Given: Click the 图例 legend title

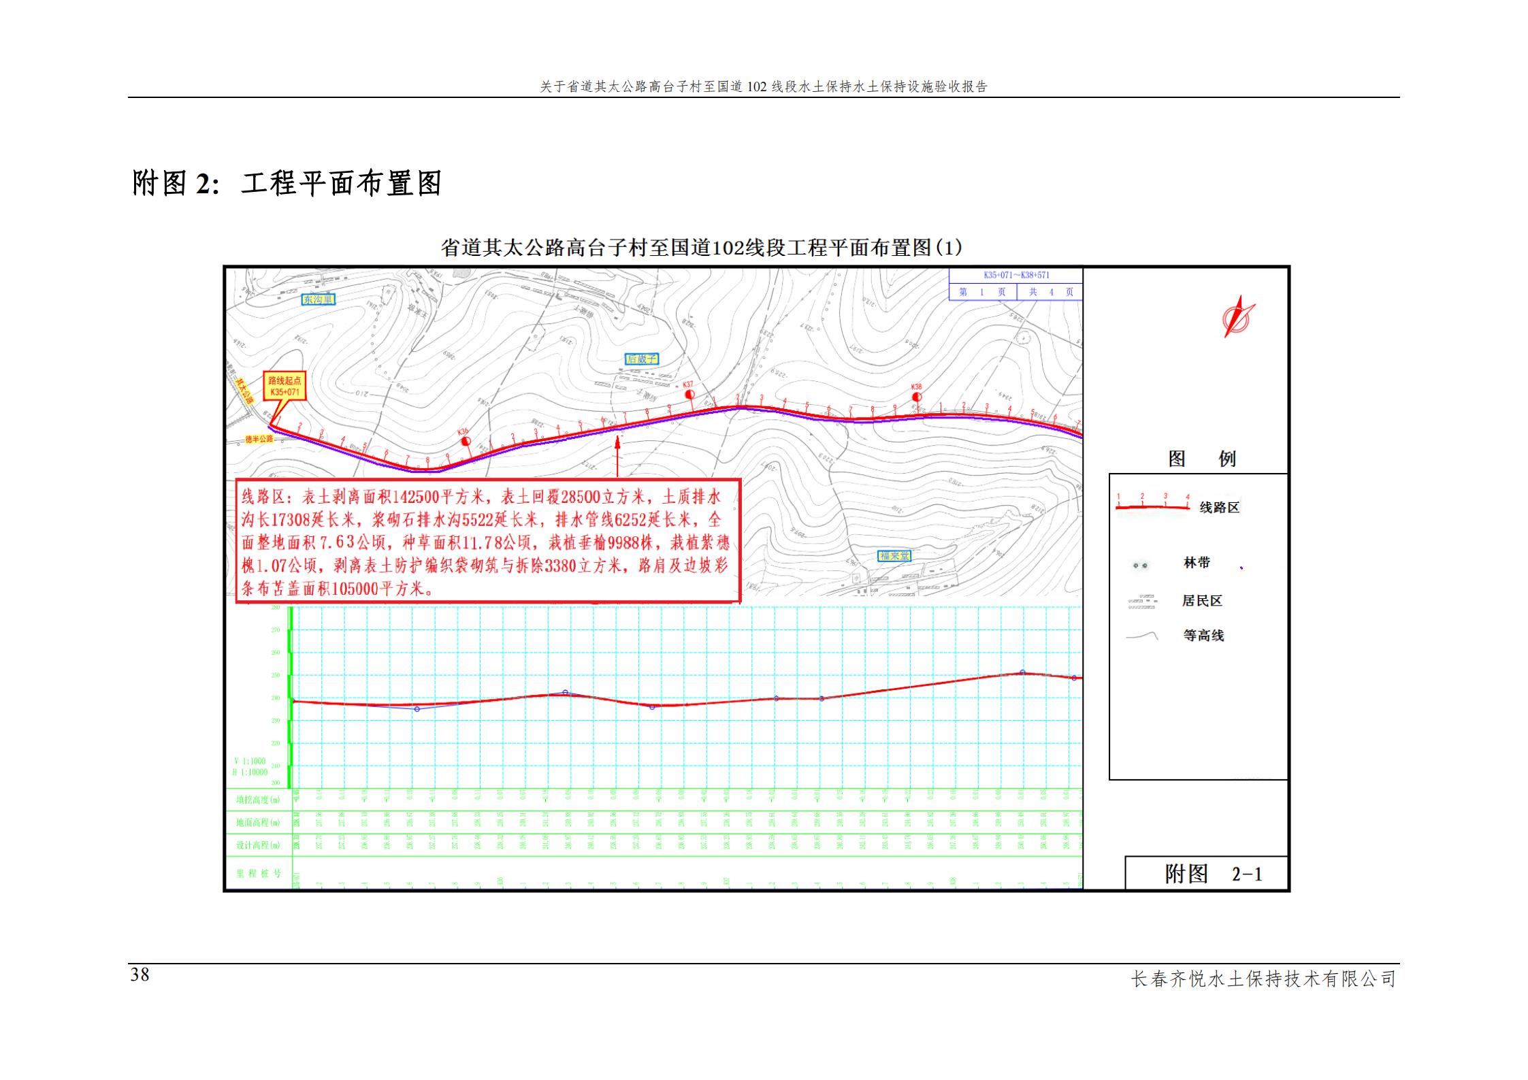Looking at the screenshot, I should tap(1201, 459).
